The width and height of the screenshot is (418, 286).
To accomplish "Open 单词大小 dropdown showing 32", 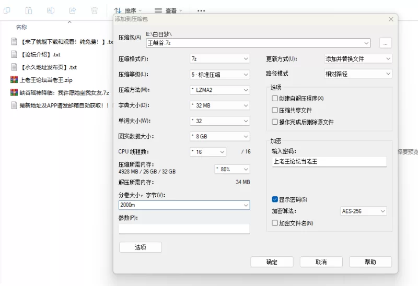I will click(x=220, y=121).
